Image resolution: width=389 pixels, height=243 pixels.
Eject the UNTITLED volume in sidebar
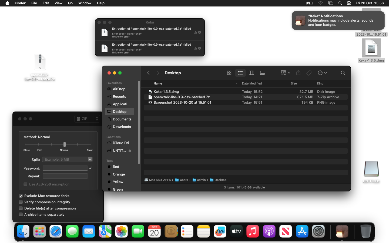pos(130,150)
